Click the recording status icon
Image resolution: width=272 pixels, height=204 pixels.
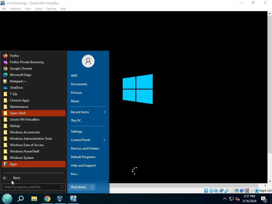[x=241, y=191]
